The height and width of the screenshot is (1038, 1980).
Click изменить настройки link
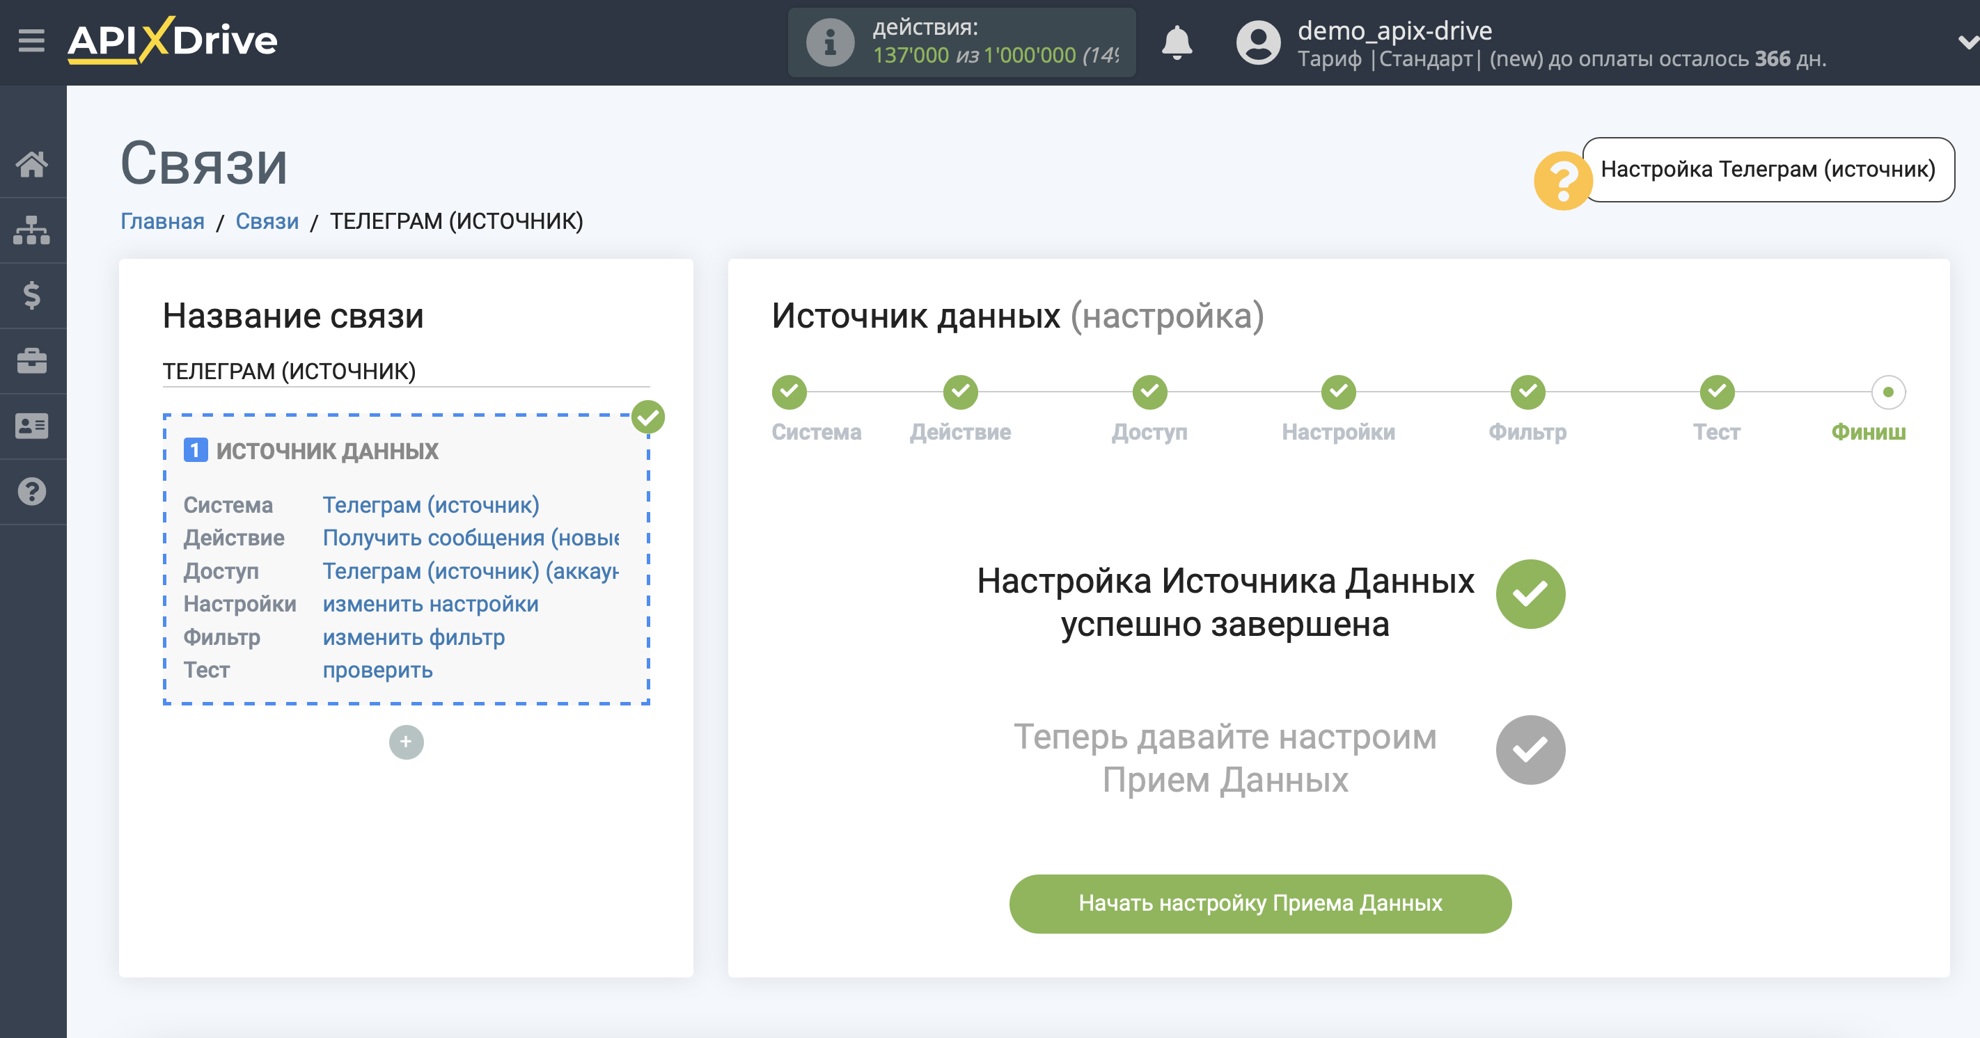tap(430, 605)
